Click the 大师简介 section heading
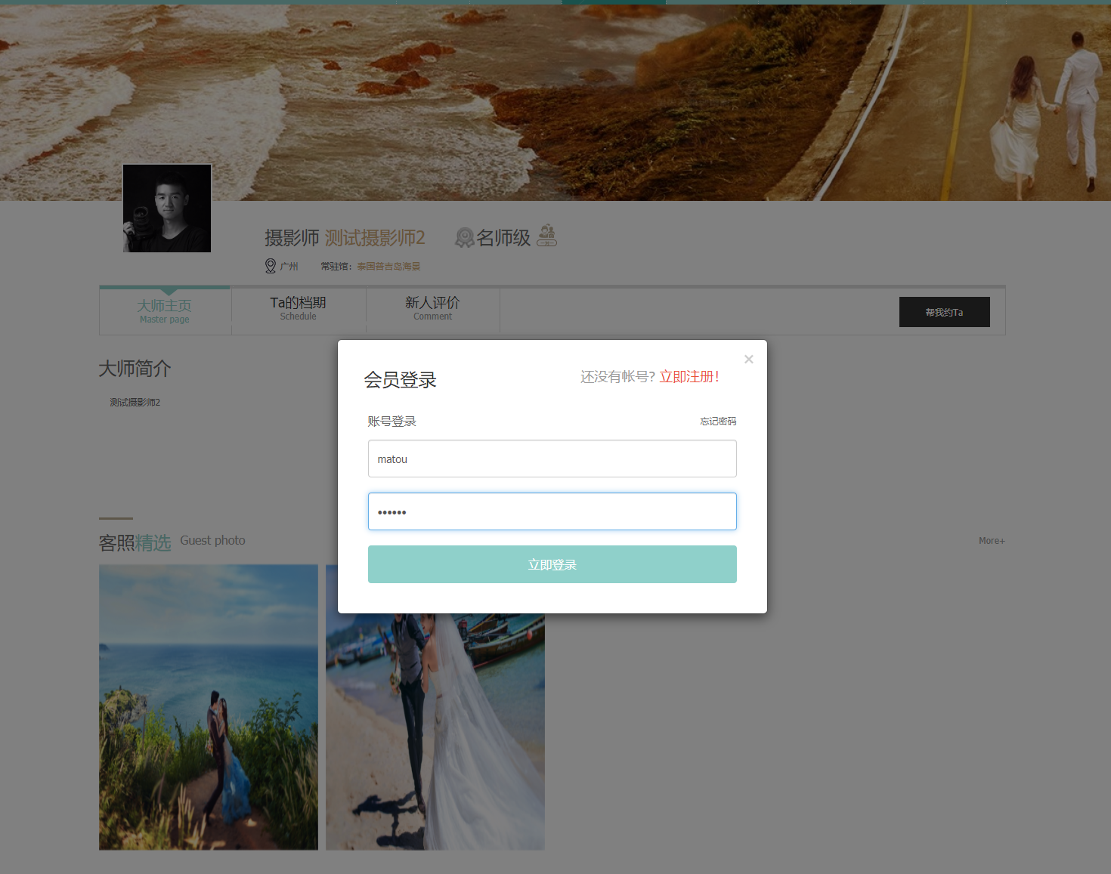The height and width of the screenshot is (874, 1111). [x=135, y=369]
